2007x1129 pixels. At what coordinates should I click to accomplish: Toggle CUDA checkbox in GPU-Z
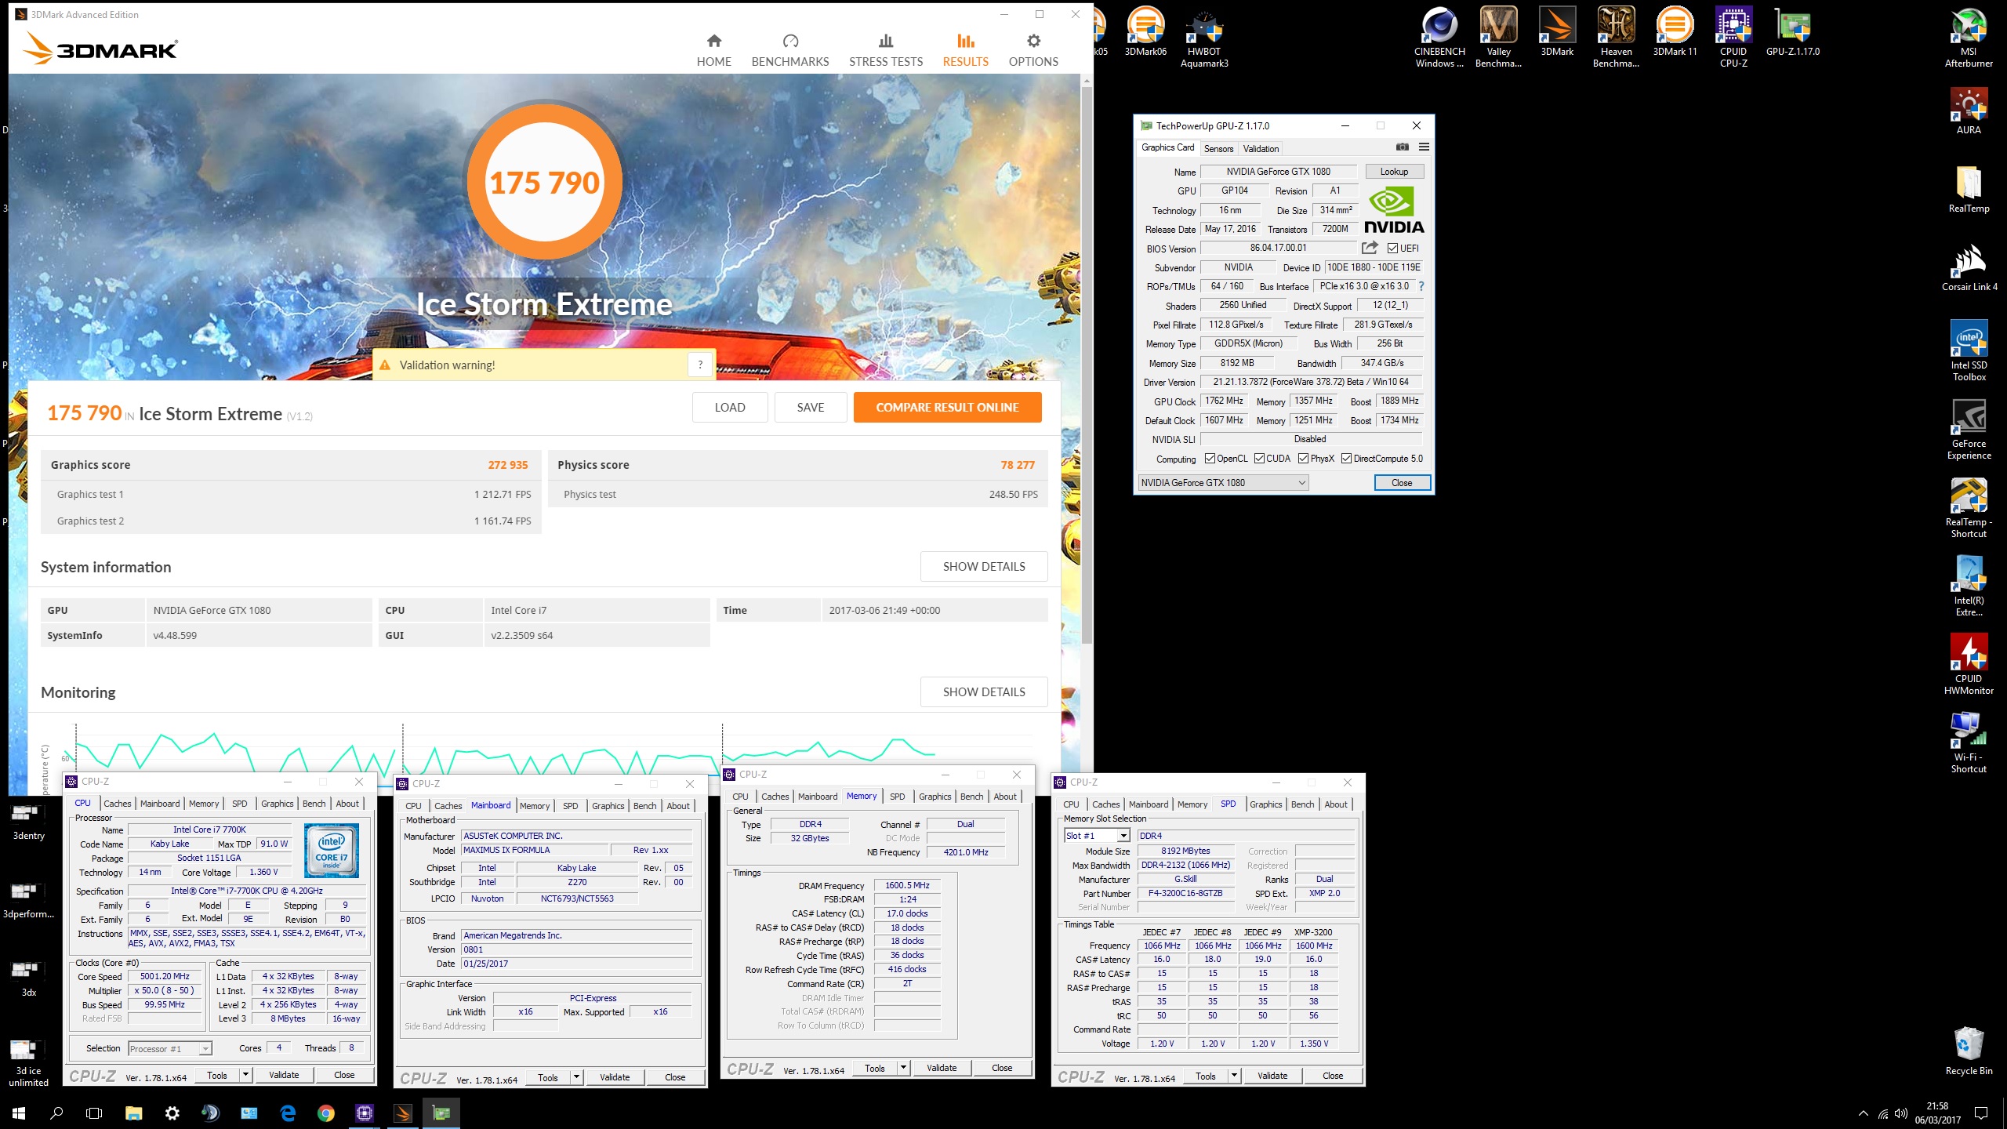(x=1259, y=459)
